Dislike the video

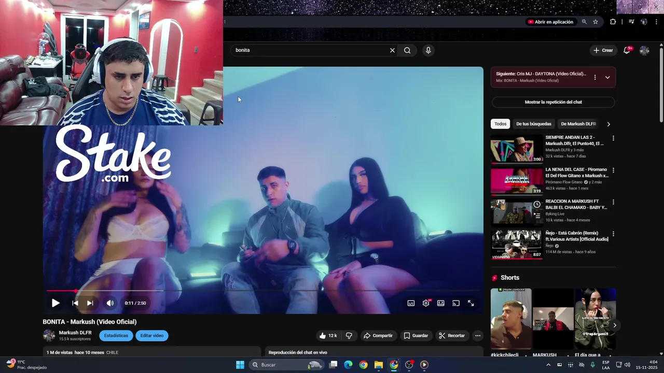pos(349,336)
